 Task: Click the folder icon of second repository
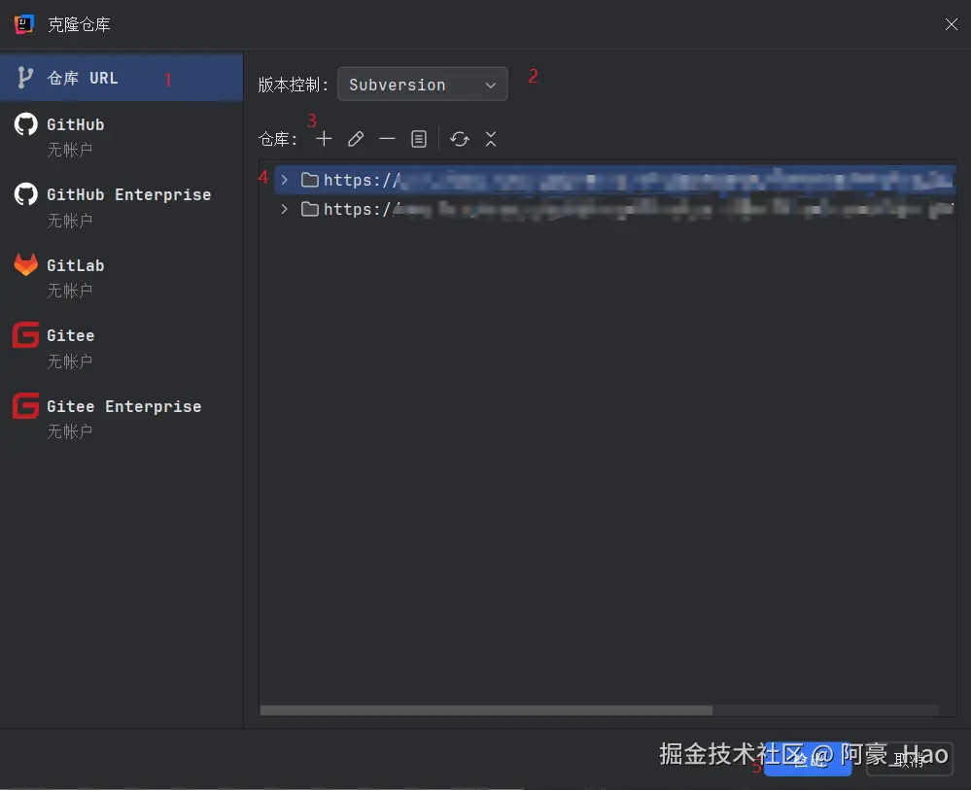(310, 209)
